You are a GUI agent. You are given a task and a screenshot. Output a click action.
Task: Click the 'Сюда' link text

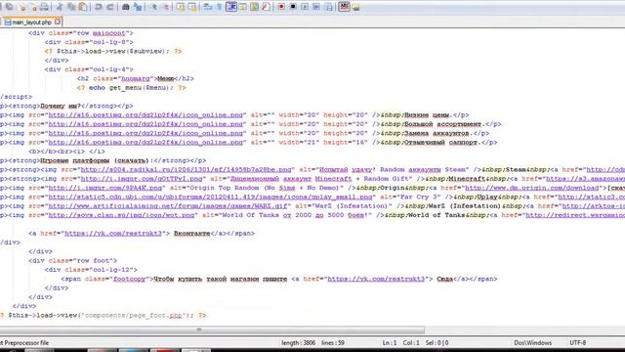[x=444, y=280]
